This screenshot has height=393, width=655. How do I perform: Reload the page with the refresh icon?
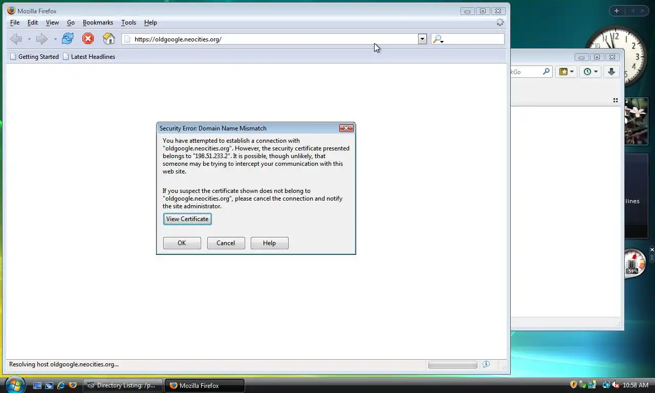[68, 39]
